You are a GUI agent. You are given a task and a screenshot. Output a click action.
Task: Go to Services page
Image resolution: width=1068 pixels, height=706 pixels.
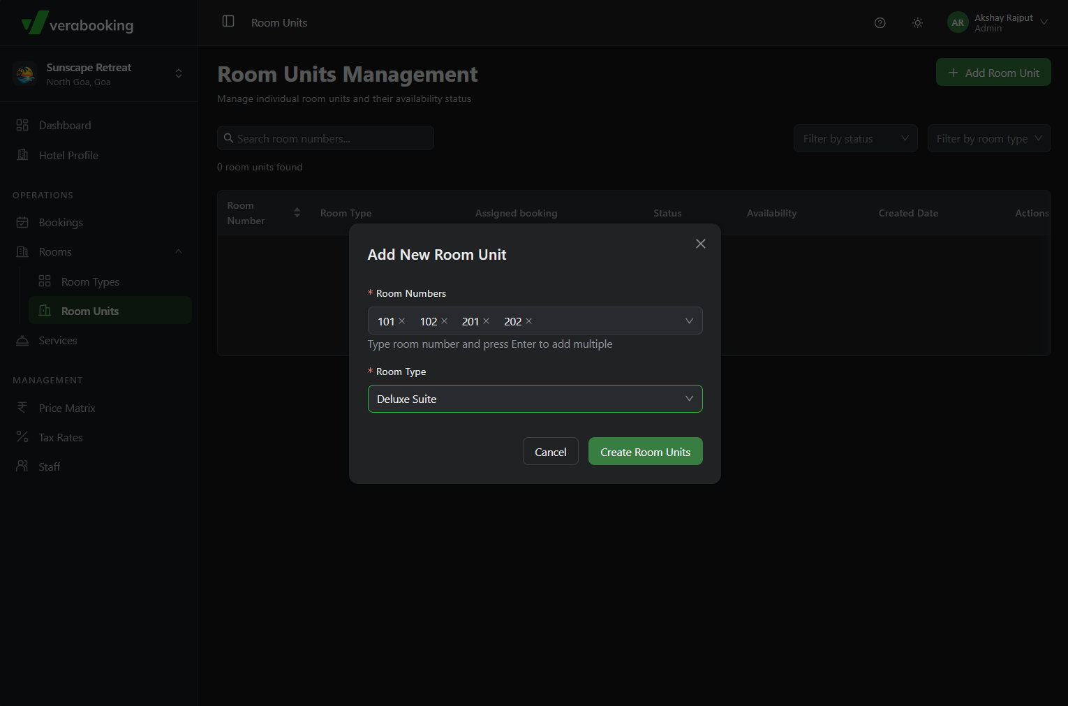pyautogui.click(x=98, y=341)
